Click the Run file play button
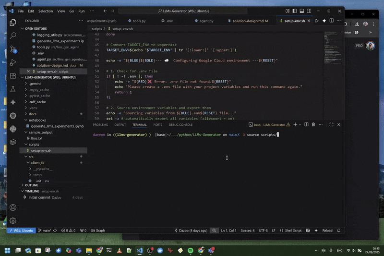This screenshot has width=384, height=256. pos(317,21)
